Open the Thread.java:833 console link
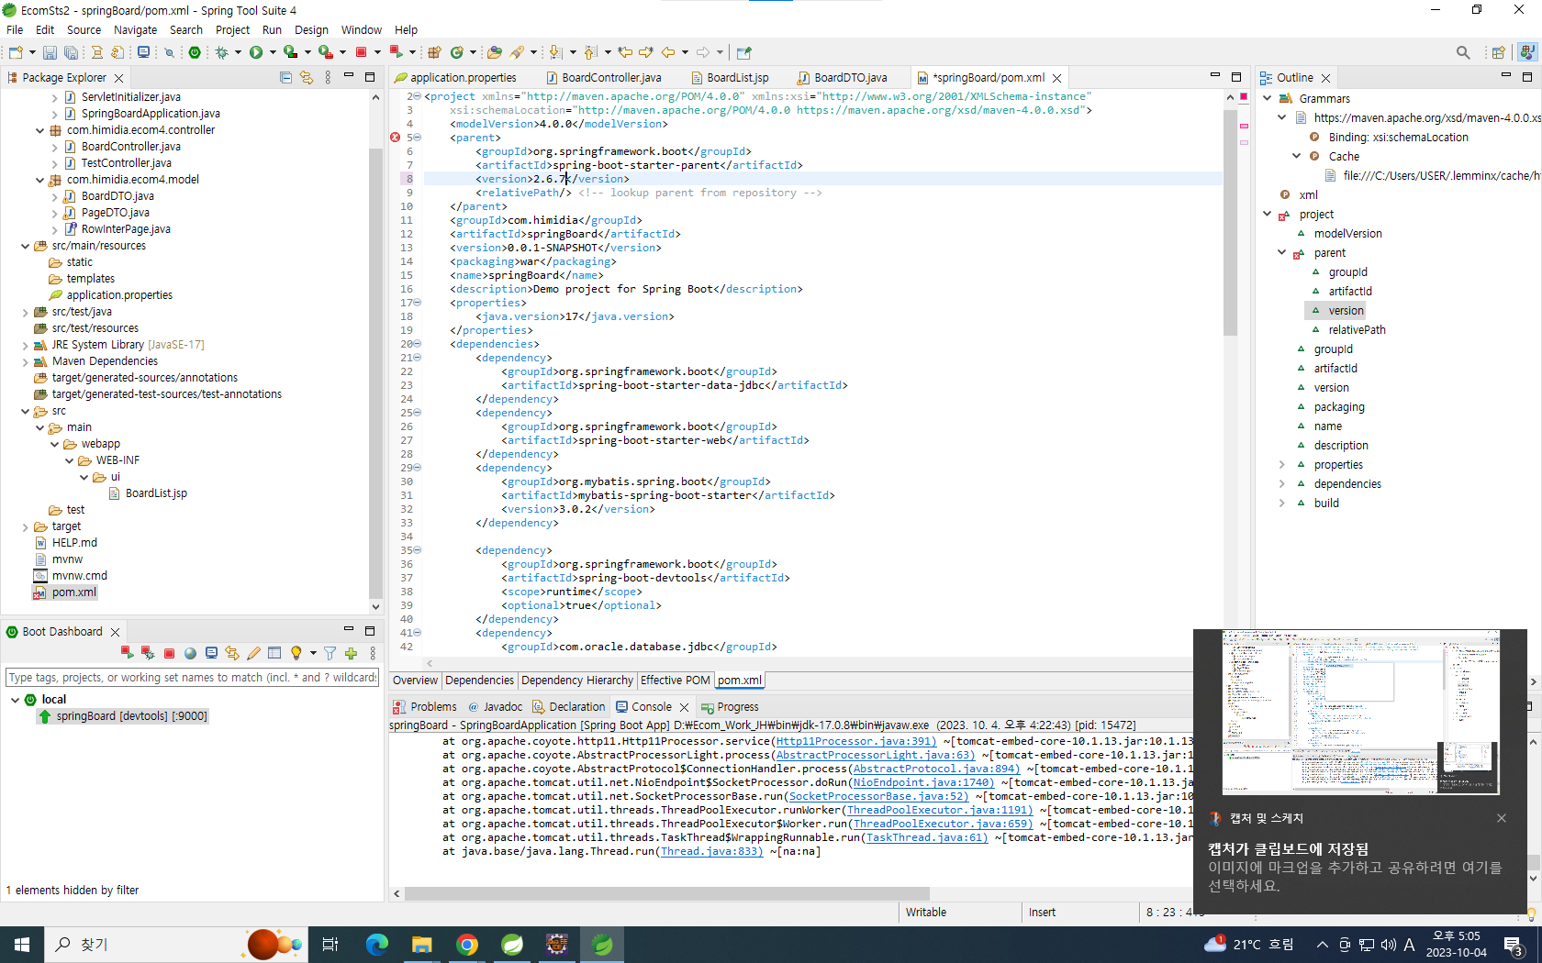 (x=711, y=851)
